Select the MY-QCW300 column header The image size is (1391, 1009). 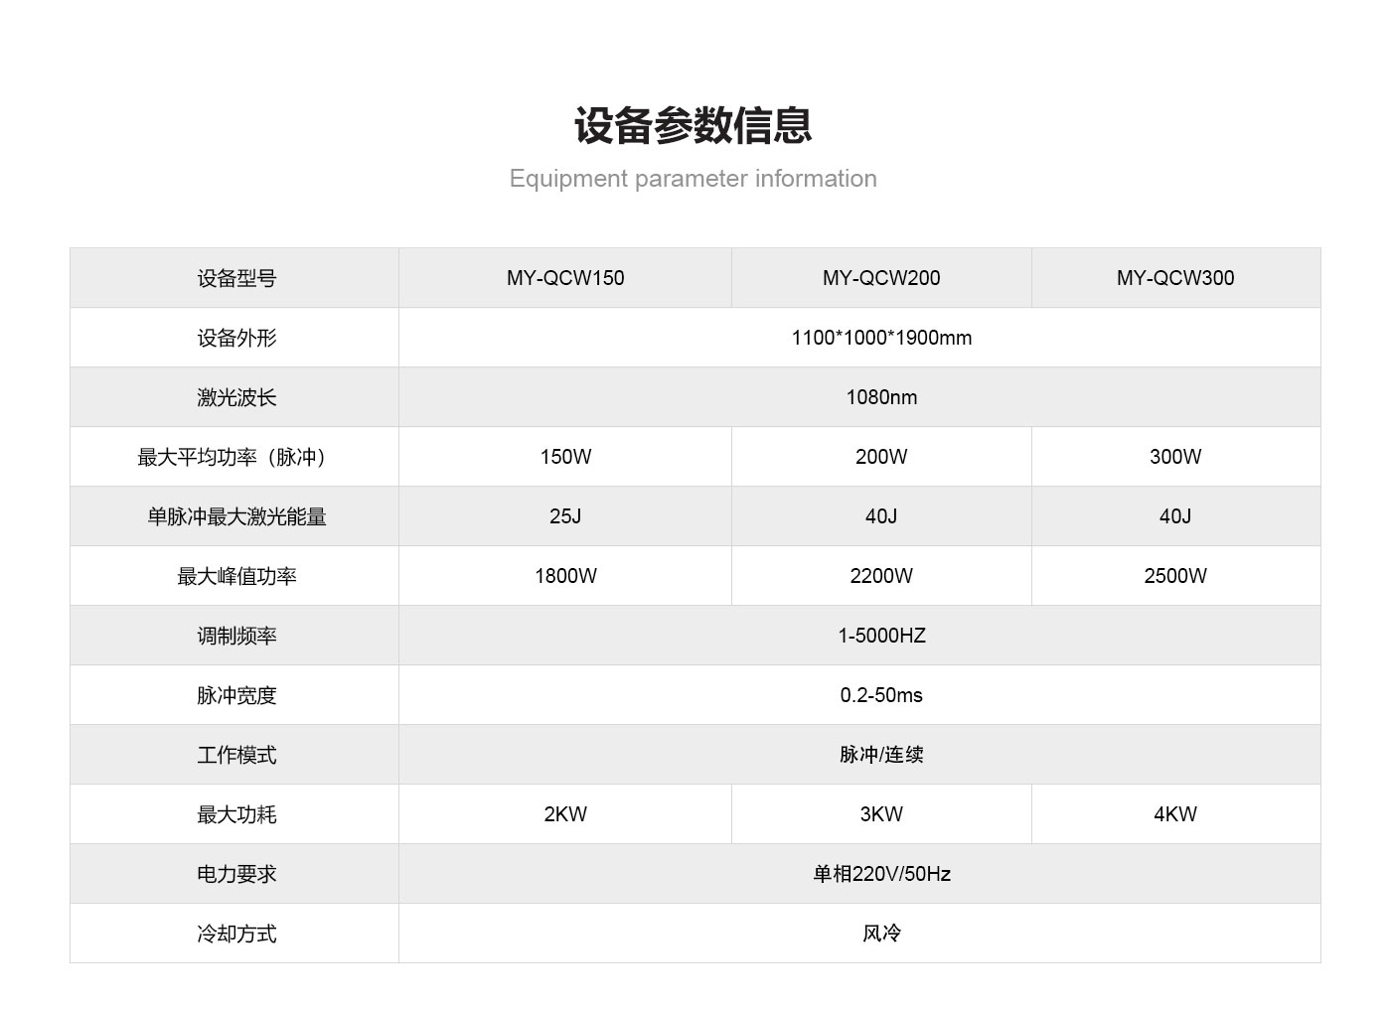pyautogui.click(x=1174, y=278)
